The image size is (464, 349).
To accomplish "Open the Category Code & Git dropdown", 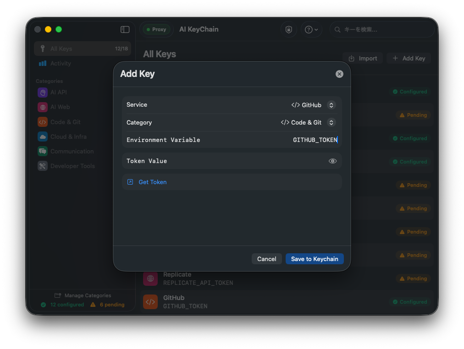I will click(x=309, y=122).
